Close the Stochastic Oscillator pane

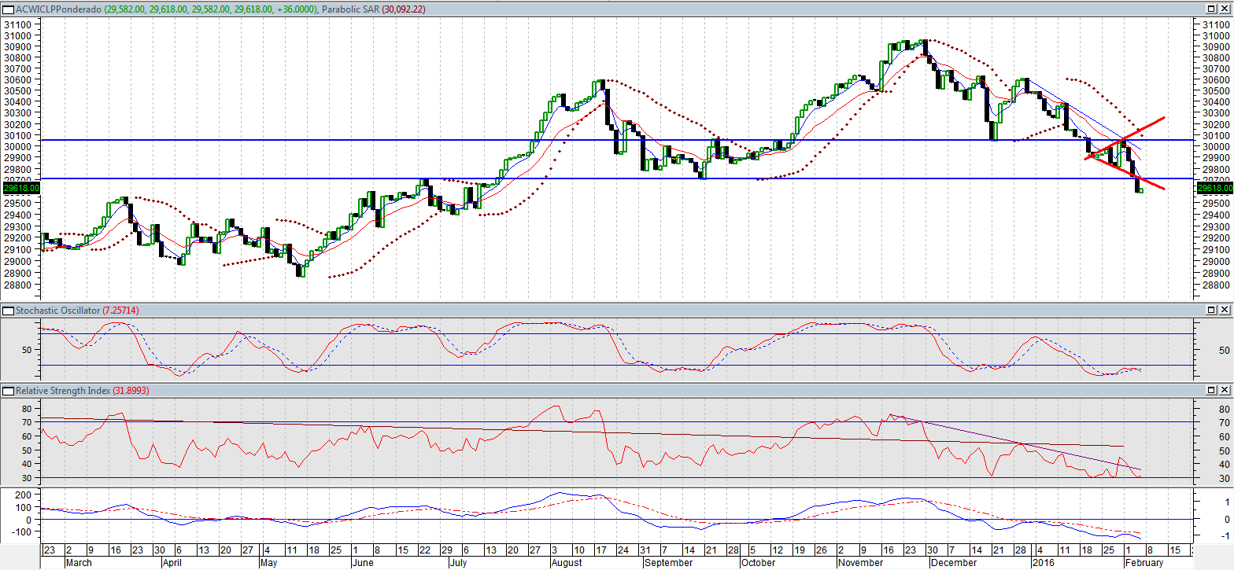[x=1225, y=311]
